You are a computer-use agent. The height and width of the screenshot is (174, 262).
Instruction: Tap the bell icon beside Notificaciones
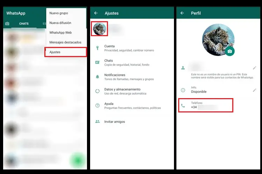click(97, 77)
